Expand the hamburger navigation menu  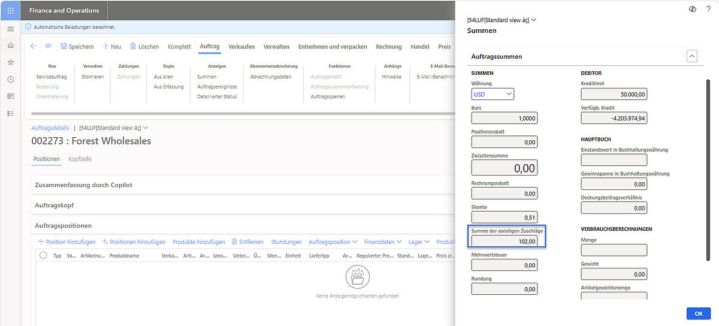tap(10, 29)
